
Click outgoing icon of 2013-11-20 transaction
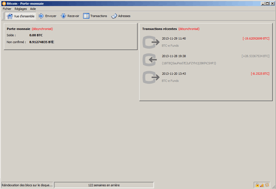pos(151,77)
